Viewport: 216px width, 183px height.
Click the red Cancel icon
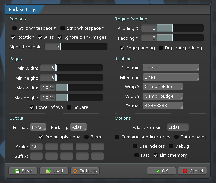(185, 171)
